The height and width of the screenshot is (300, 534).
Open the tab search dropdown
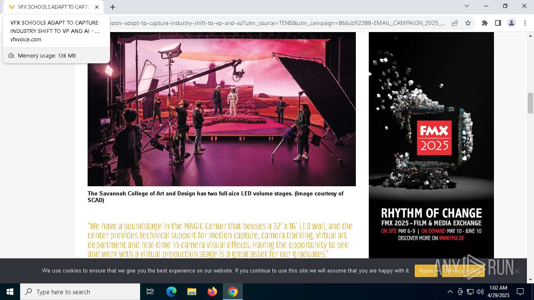click(x=467, y=6)
